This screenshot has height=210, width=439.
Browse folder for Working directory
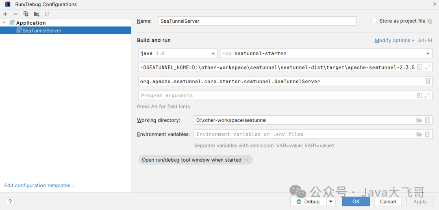click(x=419, y=120)
